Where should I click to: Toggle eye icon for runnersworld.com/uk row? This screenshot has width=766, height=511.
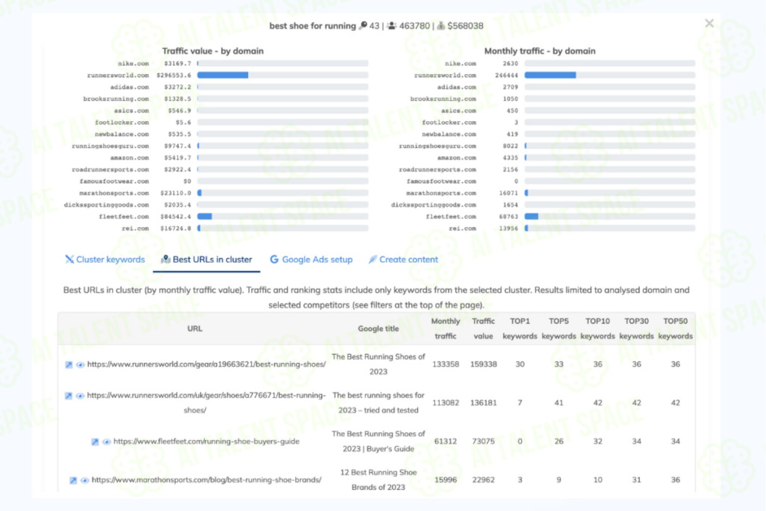(80, 396)
